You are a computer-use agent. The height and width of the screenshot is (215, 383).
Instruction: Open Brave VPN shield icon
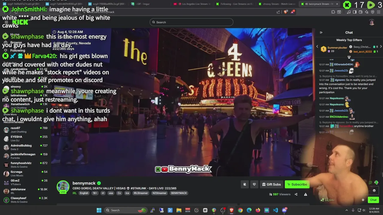pos(373,12)
